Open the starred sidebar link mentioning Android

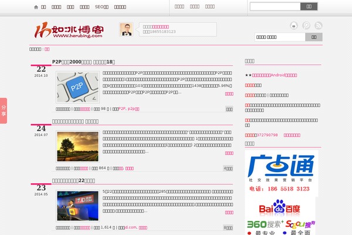pos(275,75)
